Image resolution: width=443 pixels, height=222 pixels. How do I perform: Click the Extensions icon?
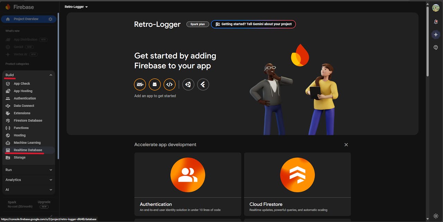(8, 113)
